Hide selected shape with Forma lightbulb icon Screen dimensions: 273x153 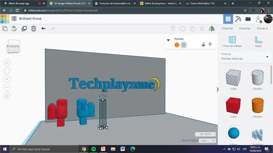(210, 45)
